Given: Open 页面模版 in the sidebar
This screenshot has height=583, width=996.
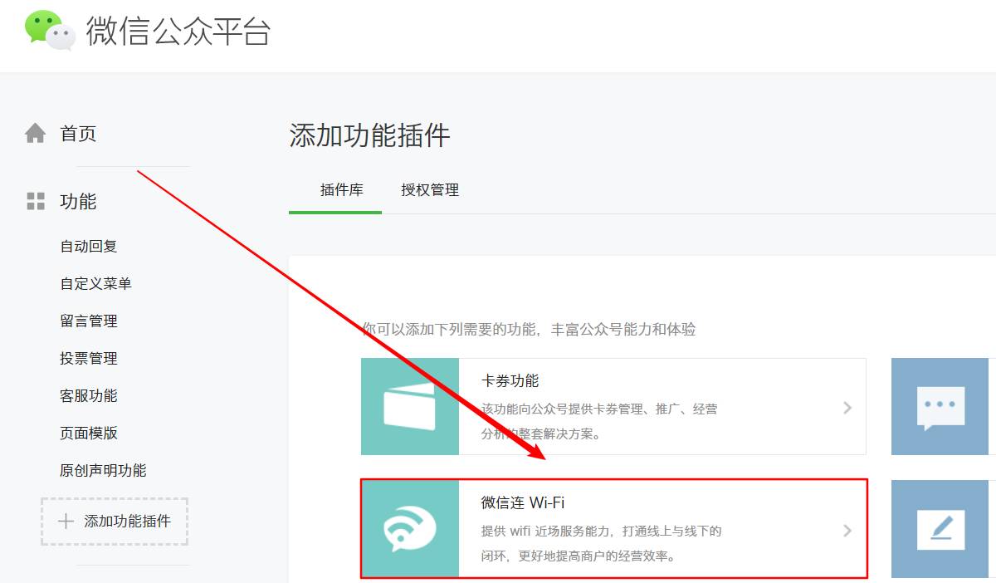Looking at the screenshot, I should pyautogui.click(x=89, y=434).
